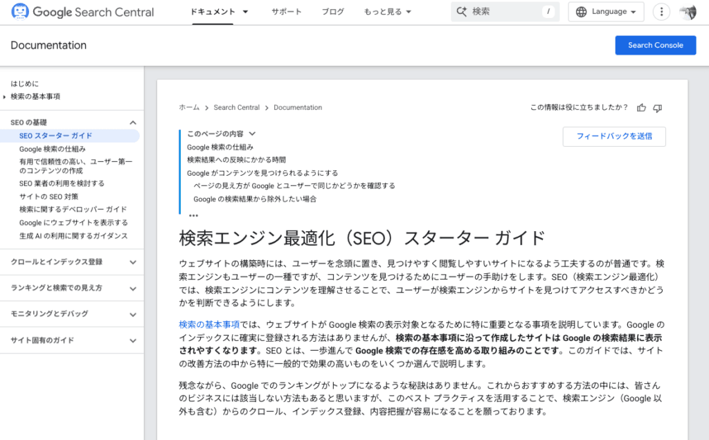This screenshot has width=709, height=440.
Task: Click the Documentation header title
Action: (x=48, y=45)
